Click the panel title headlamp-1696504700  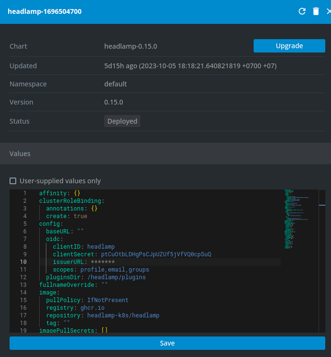pyautogui.click(x=44, y=11)
